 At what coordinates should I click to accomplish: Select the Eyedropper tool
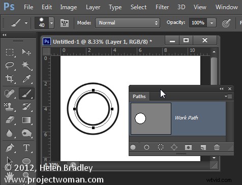[x=26, y=79]
